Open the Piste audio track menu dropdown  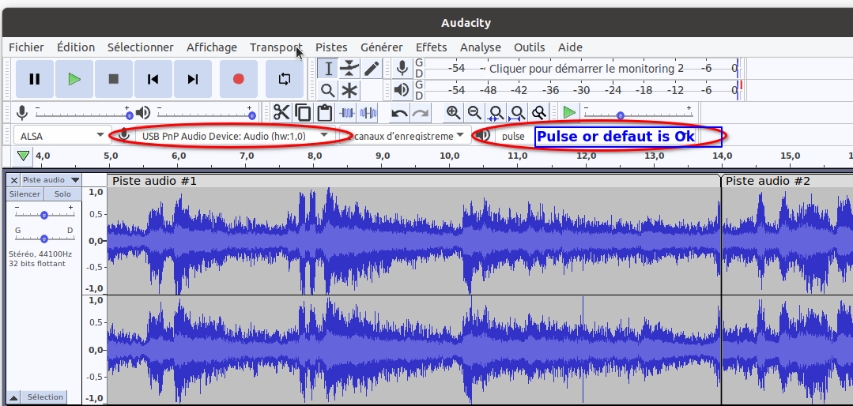51,180
